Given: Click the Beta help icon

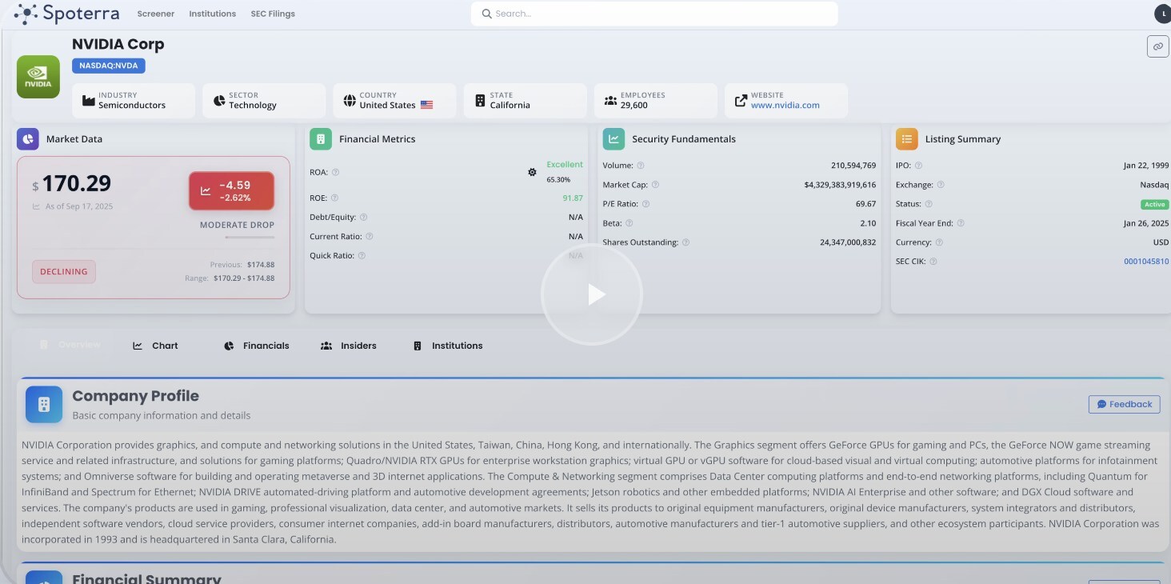Looking at the screenshot, I should click(x=629, y=223).
